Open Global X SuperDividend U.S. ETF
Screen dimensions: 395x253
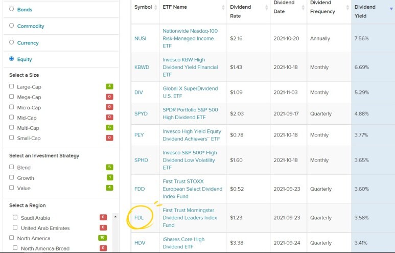190,92
